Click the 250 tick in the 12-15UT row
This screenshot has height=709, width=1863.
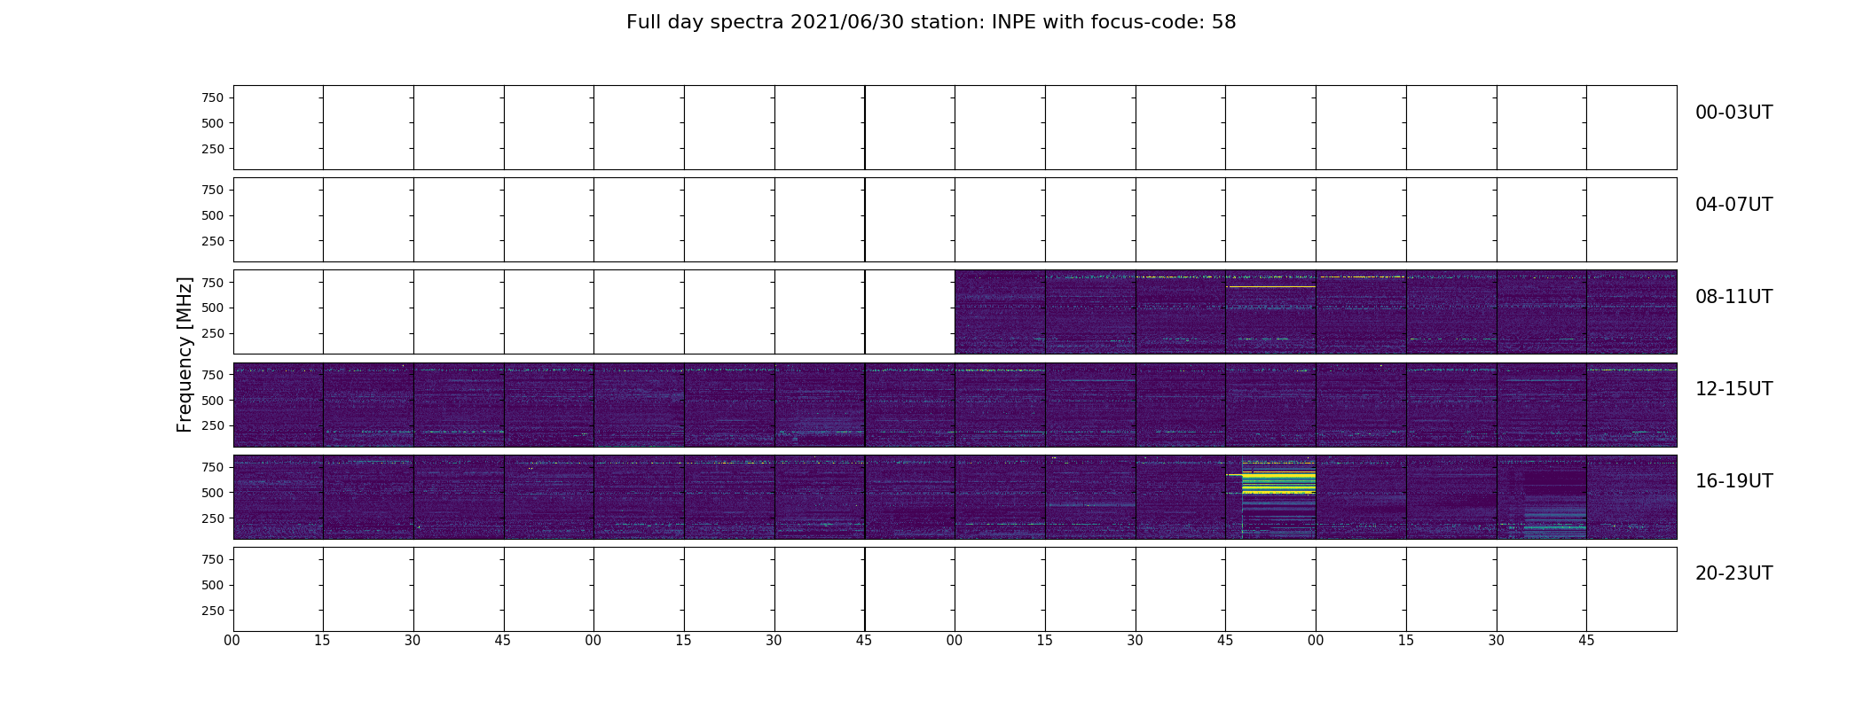point(213,425)
